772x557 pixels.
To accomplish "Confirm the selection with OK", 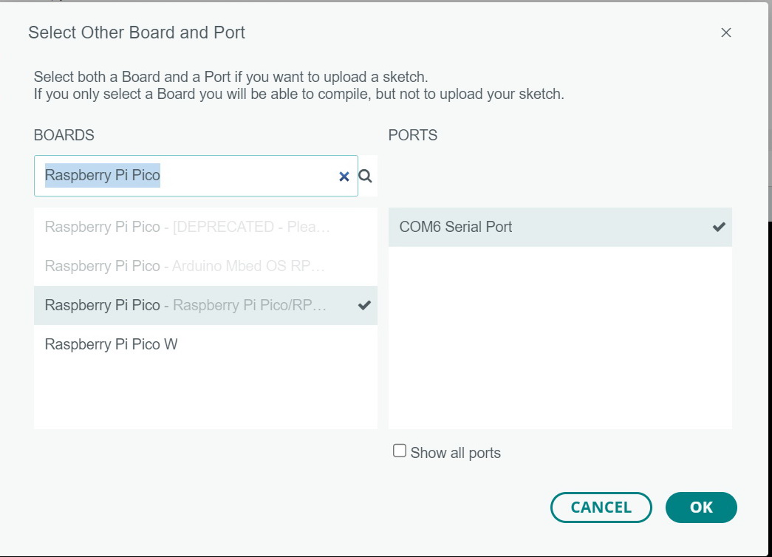I will [x=701, y=508].
